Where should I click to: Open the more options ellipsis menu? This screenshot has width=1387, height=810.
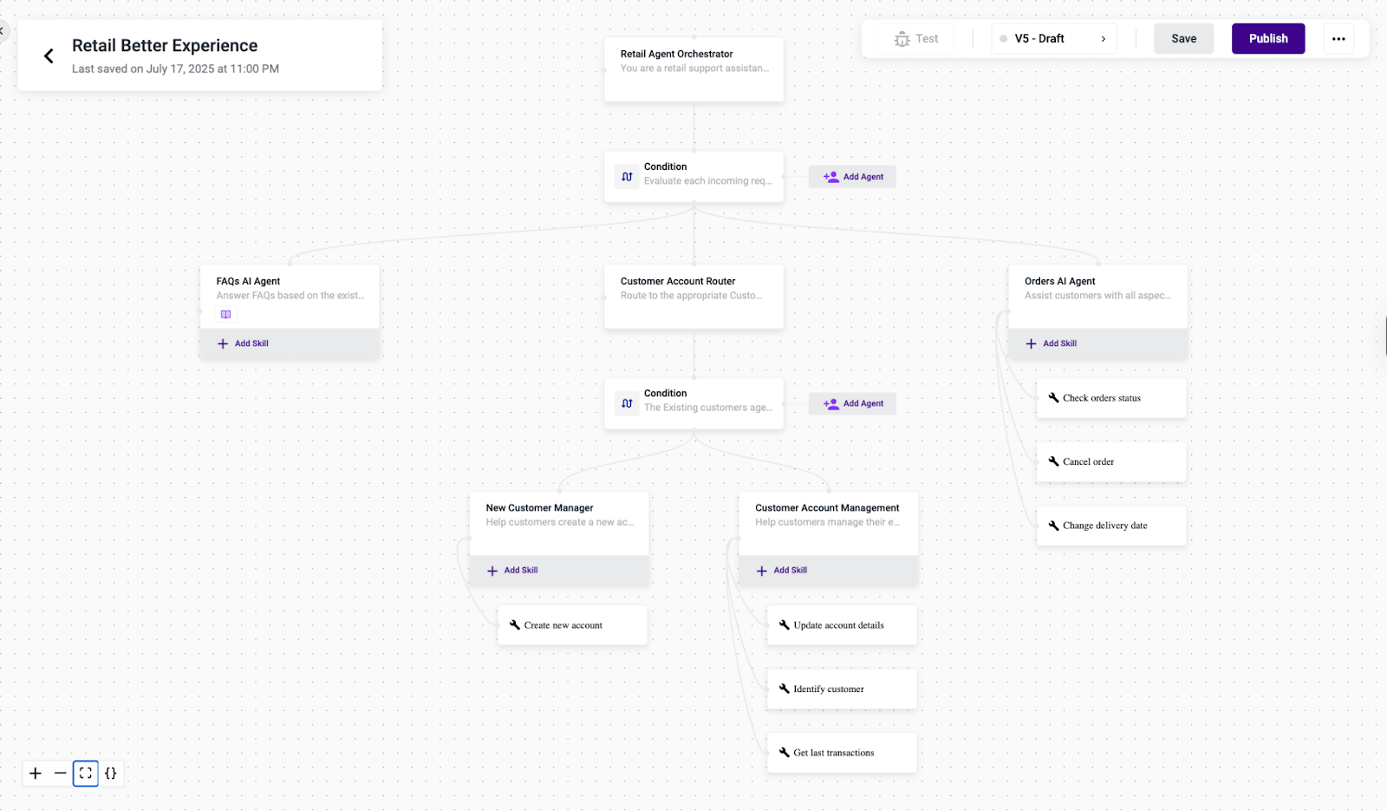[x=1338, y=38]
